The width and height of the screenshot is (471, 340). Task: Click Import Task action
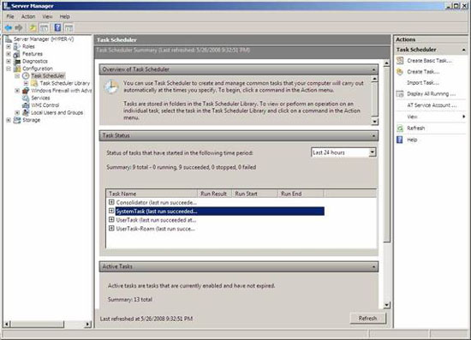tap(423, 82)
